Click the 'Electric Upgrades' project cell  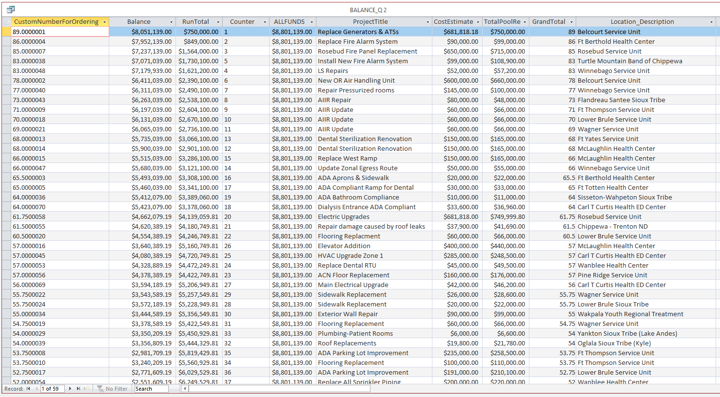point(374,217)
